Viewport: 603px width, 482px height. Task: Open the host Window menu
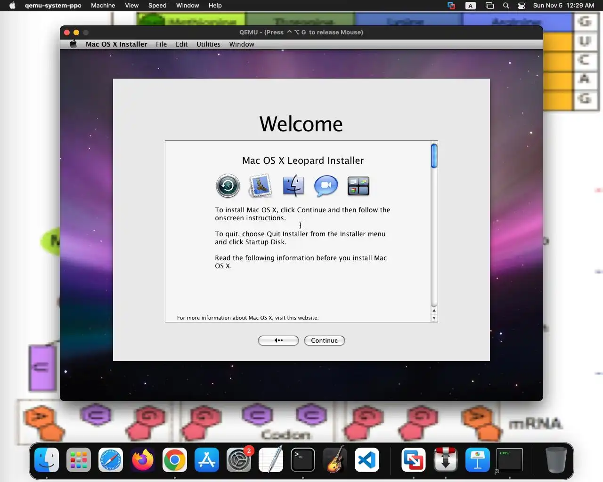point(187,6)
